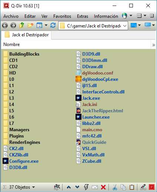Viewport: 157px width, 192px height.
Task: Open the blue monitor dropdown arrow
Action: [139, 25]
